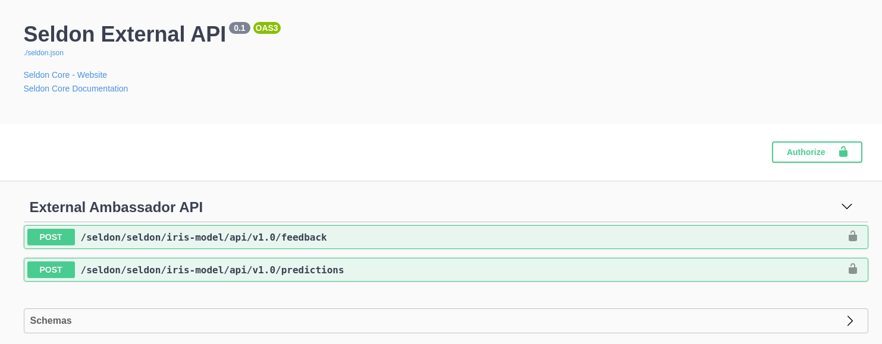882x344 pixels.
Task: Expand the /predictions endpoint path
Action: pyautogui.click(x=212, y=270)
